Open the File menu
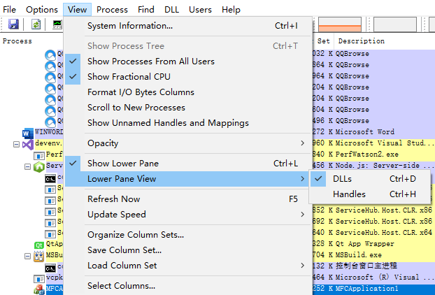The height and width of the screenshot is (295, 435). (9, 10)
